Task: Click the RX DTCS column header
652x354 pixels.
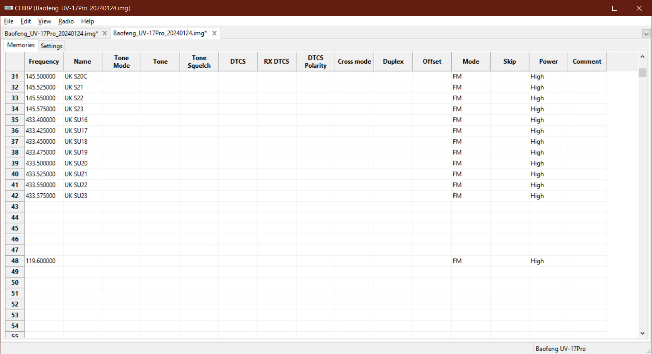Action: pyautogui.click(x=277, y=62)
